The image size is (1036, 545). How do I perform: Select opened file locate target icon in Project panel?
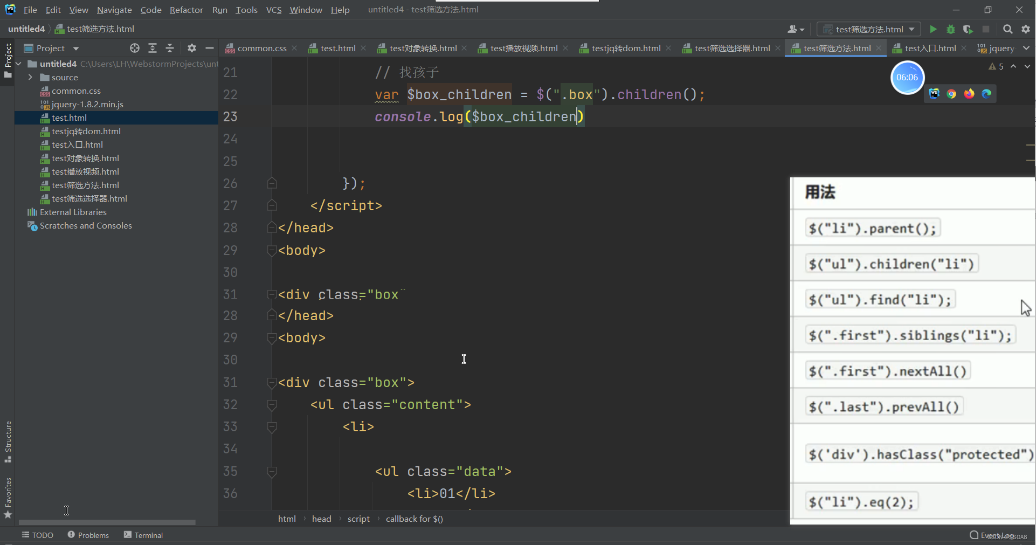coord(135,48)
